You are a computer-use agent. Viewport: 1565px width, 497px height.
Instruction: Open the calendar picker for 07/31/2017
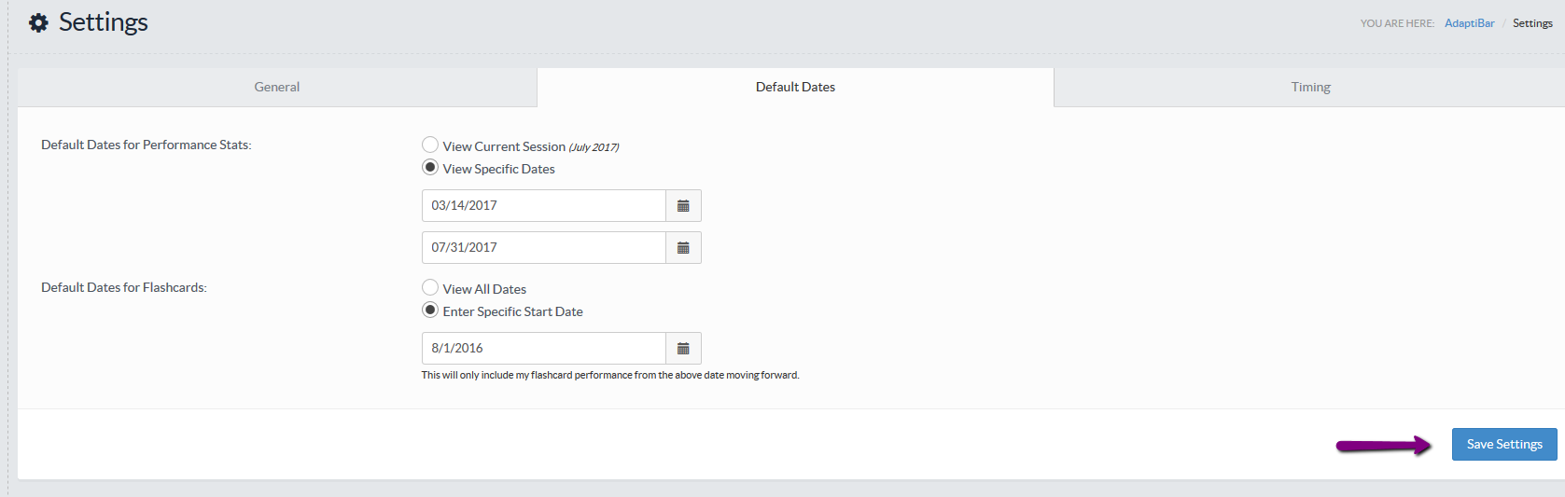click(x=683, y=248)
